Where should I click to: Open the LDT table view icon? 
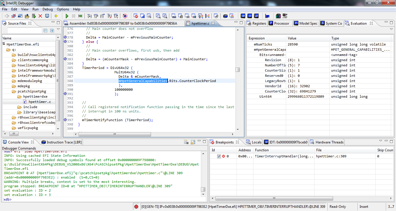pyautogui.click(x=257, y=16)
